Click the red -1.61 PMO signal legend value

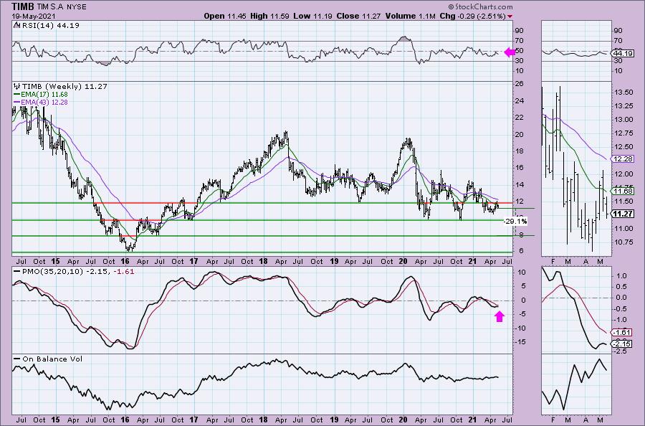pyautogui.click(x=125, y=272)
